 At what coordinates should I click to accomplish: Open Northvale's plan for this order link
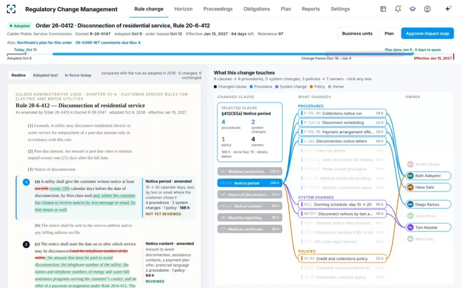(45, 43)
